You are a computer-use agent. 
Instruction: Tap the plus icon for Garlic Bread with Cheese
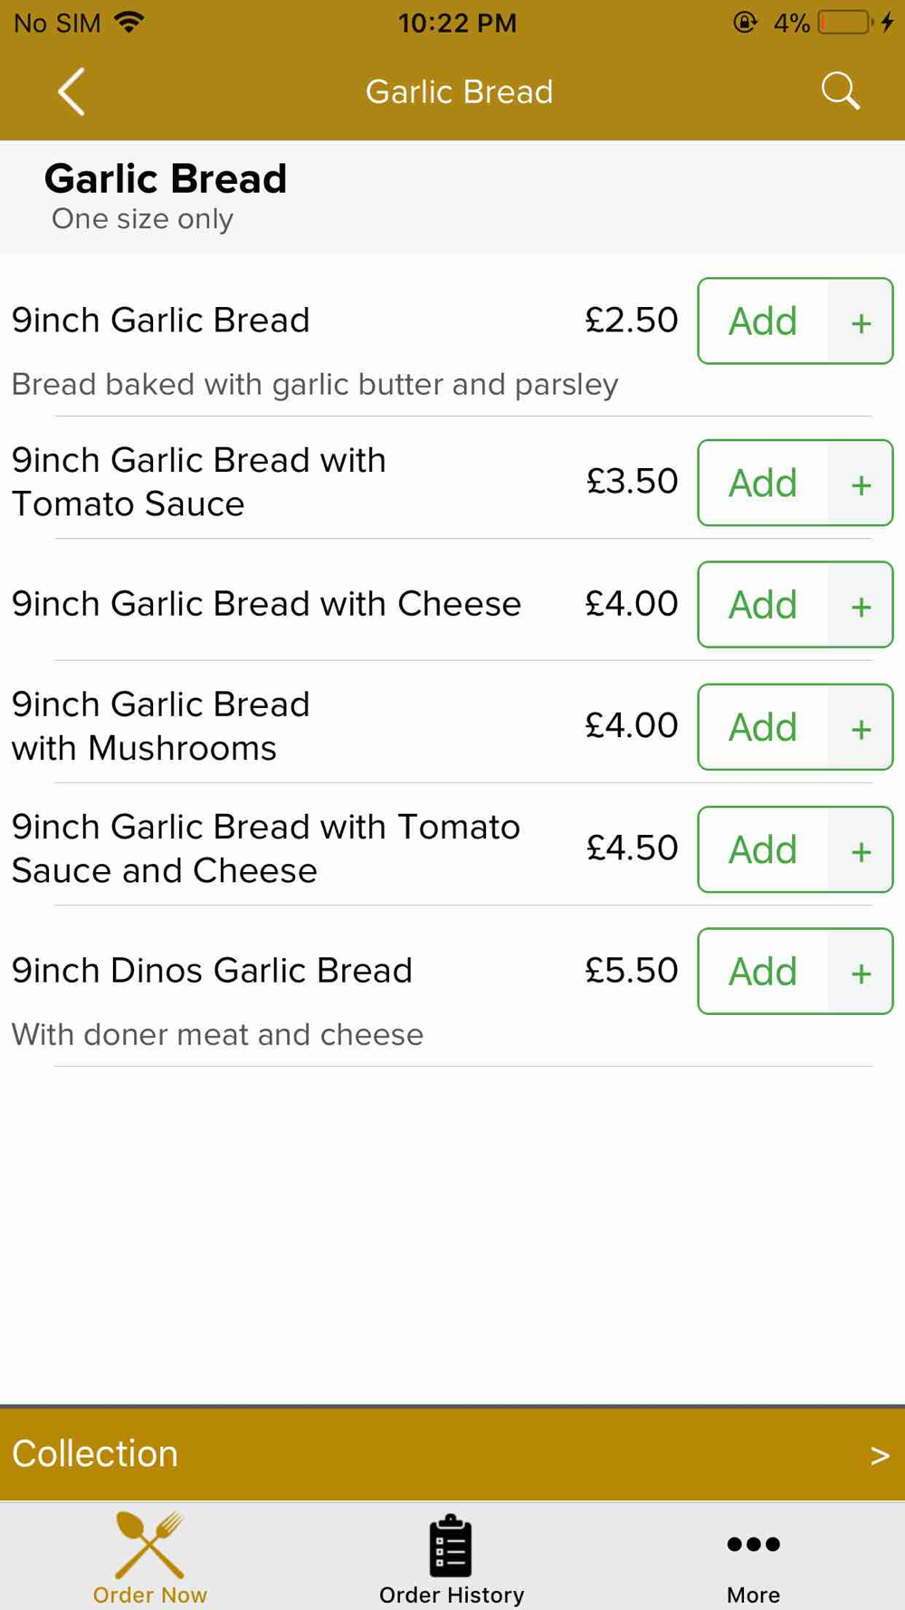(861, 605)
